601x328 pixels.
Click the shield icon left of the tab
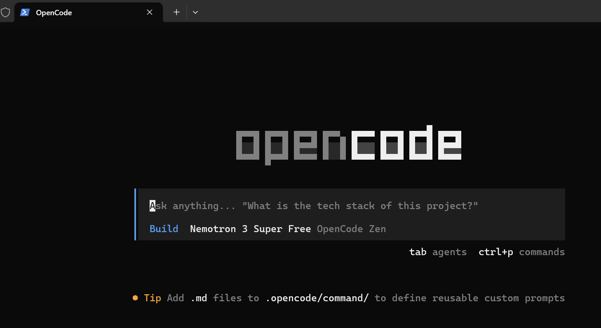point(5,12)
